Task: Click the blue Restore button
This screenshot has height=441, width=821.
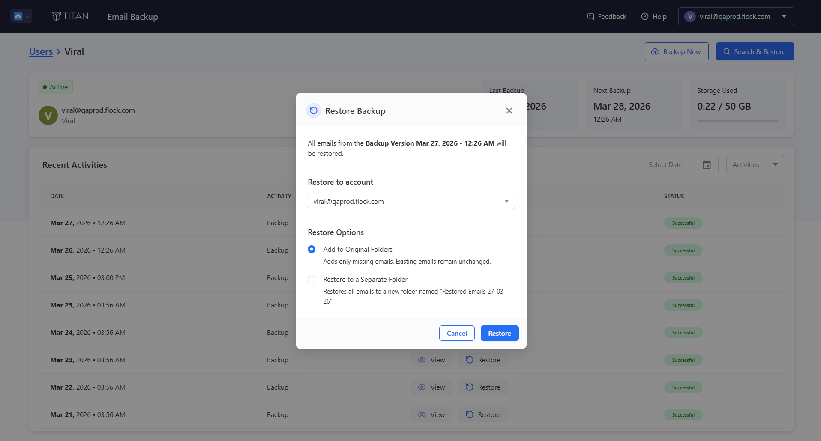Action: 500,334
